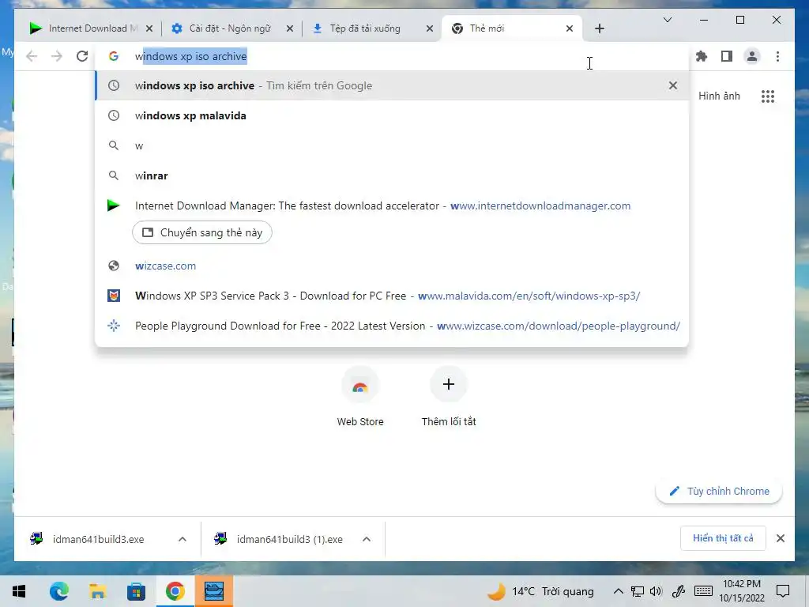
Task: Click the address bar search text
Action: point(191,56)
